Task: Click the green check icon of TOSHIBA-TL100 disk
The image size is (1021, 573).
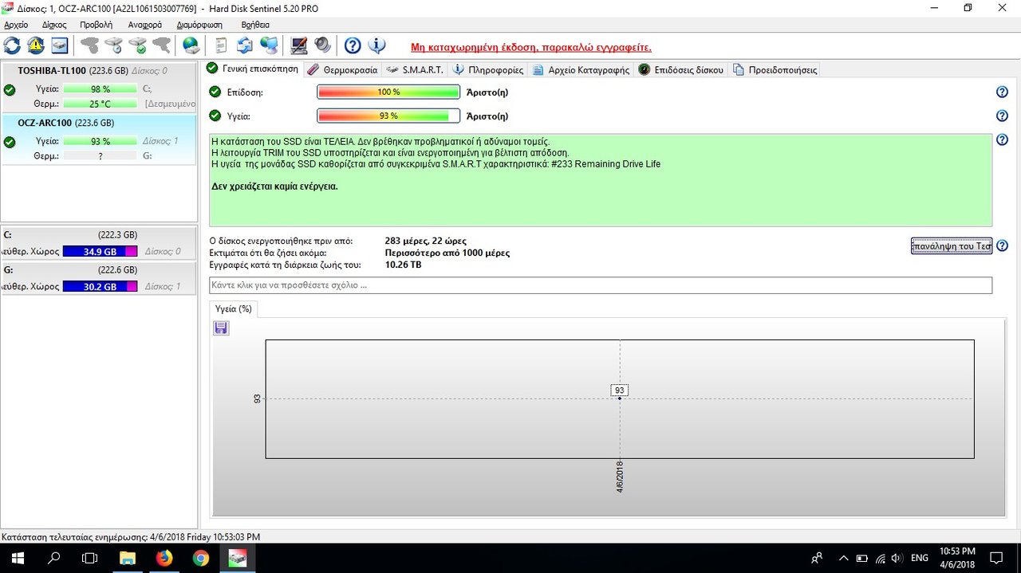Action: click(10, 89)
